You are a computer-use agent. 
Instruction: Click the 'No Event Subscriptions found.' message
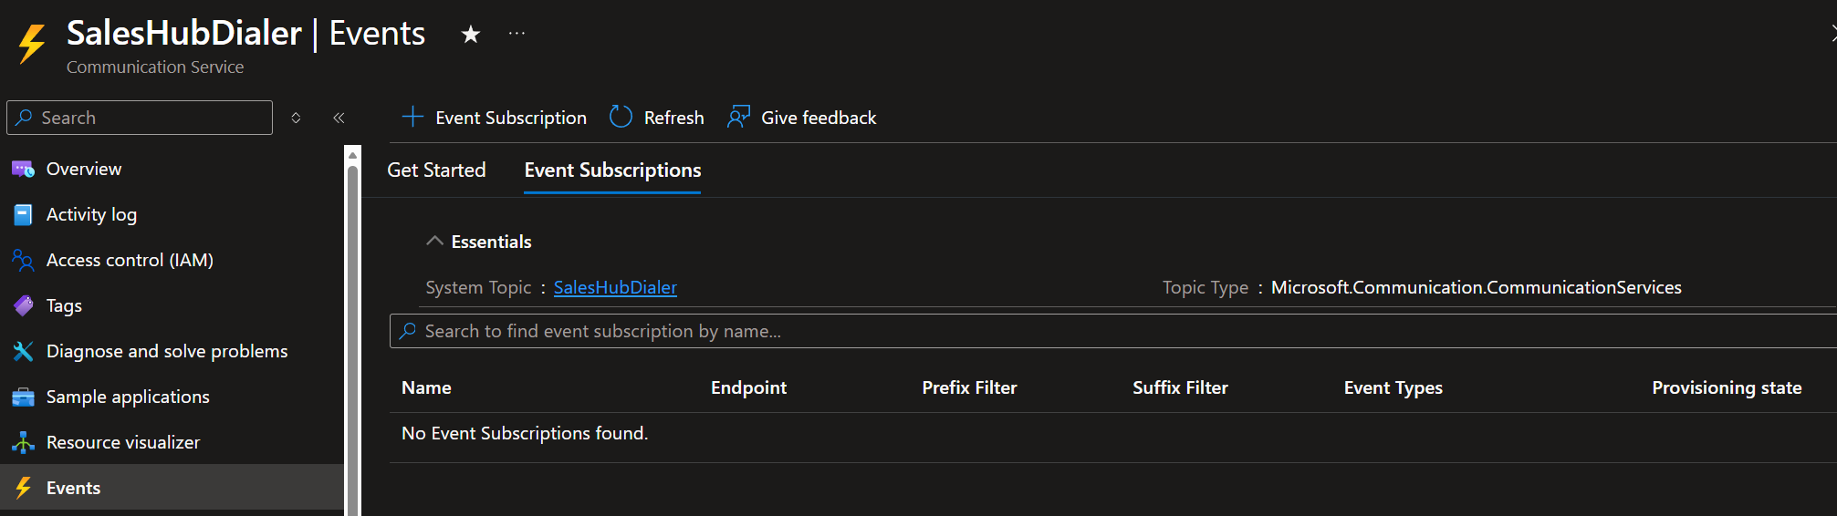(x=525, y=433)
